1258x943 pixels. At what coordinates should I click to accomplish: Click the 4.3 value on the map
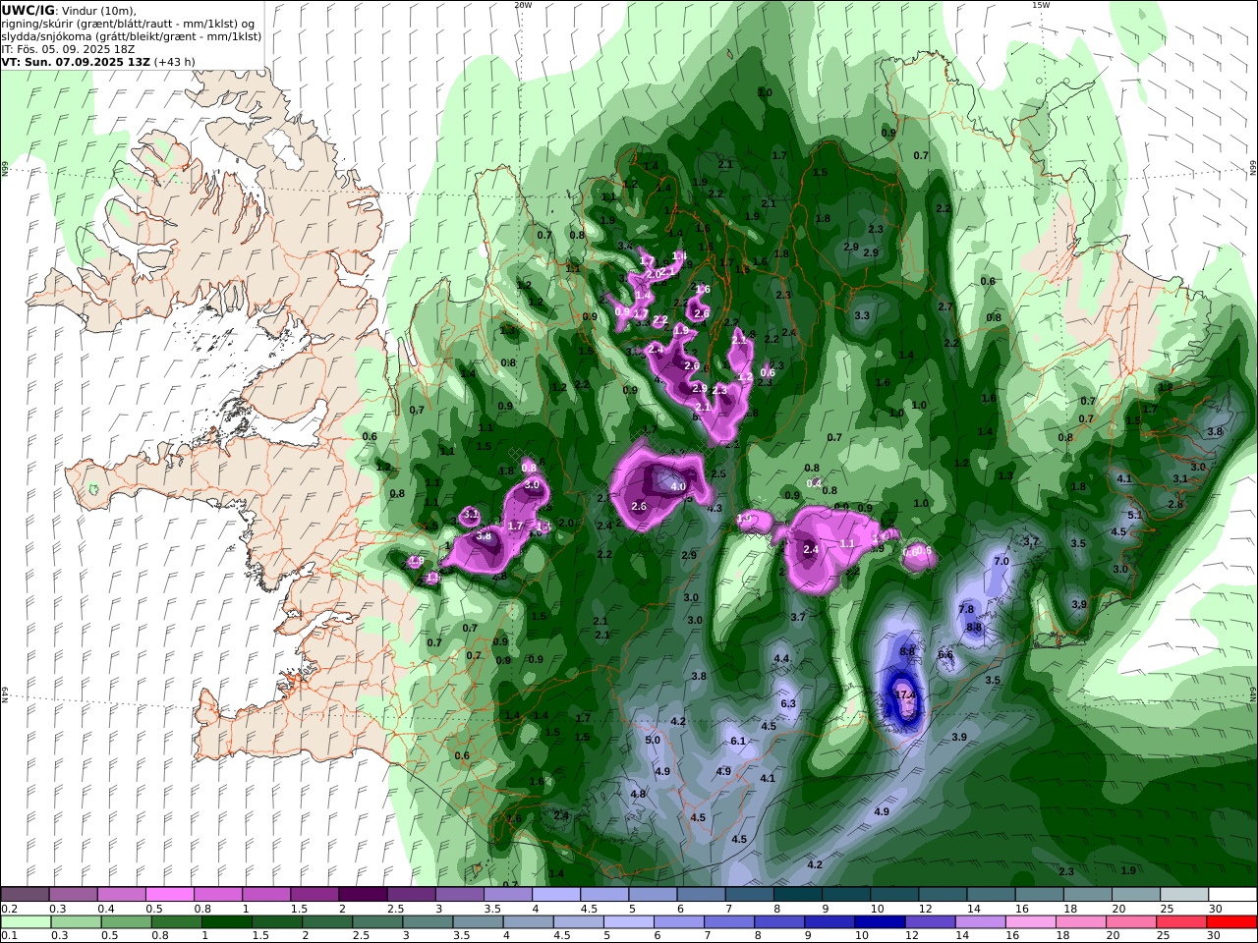715,509
